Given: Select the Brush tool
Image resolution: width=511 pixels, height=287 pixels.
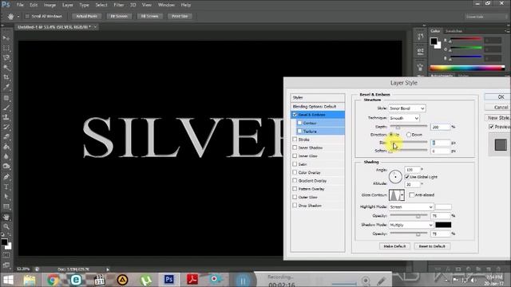Looking at the screenshot, I should point(6,108).
